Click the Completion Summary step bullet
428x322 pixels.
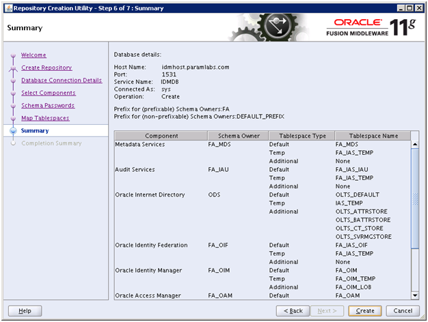[13, 143]
